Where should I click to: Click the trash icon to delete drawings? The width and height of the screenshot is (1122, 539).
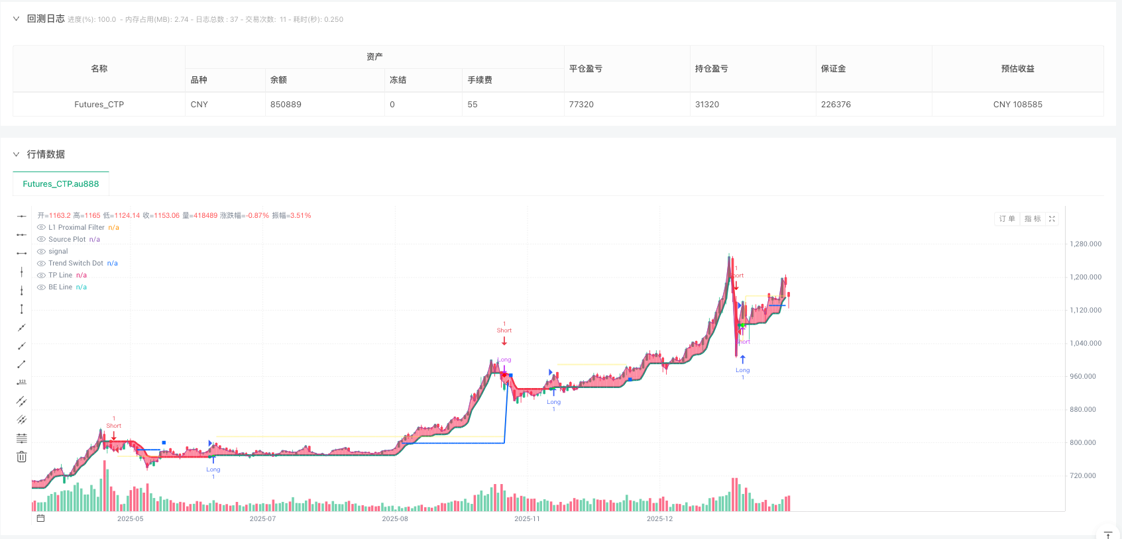pyautogui.click(x=22, y=457)
